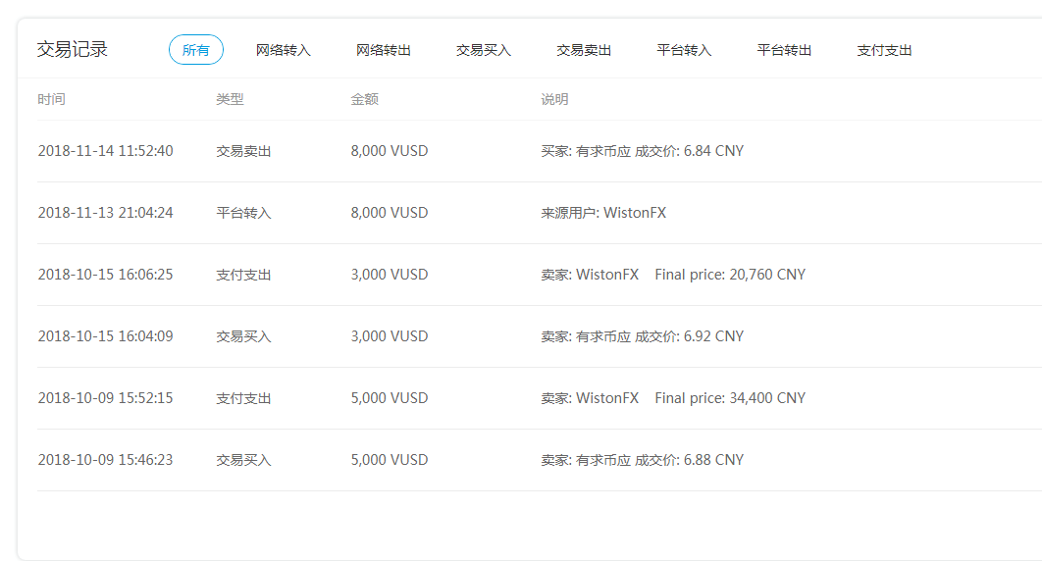Click source user WistonFX in 平台转入 row
Image resolution: width=1042 pixels, height=561 pixels.
click(634, 213)
